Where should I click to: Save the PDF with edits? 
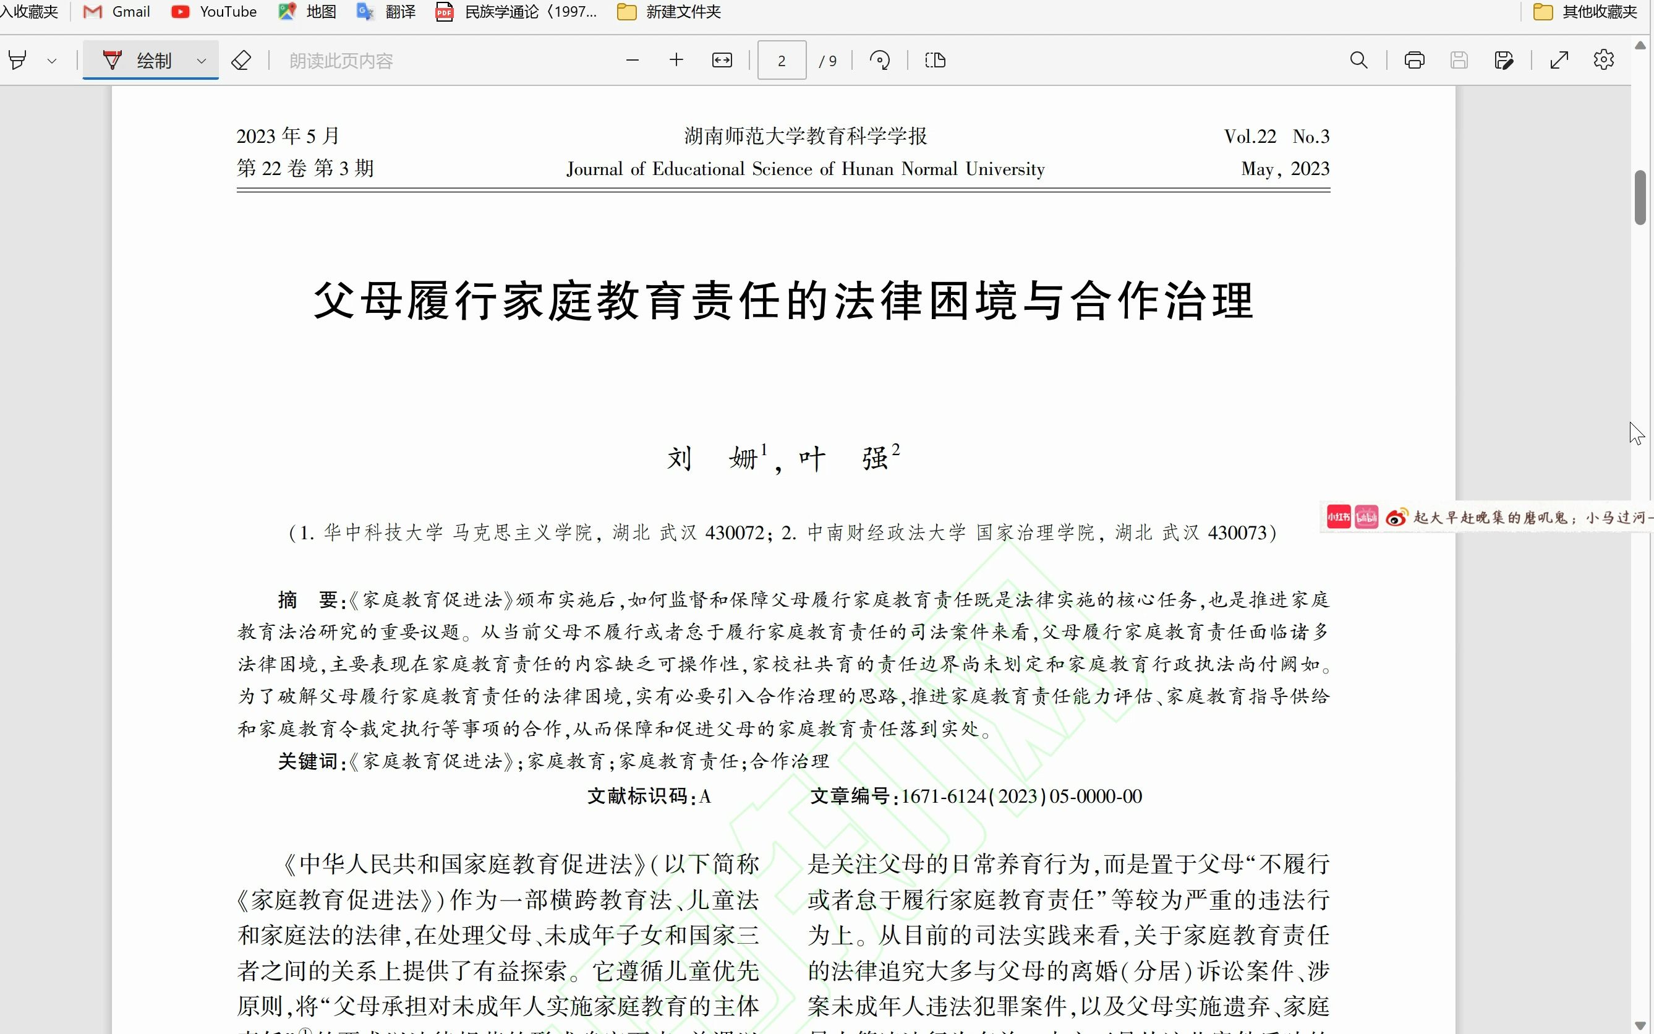click(1505, 60)
